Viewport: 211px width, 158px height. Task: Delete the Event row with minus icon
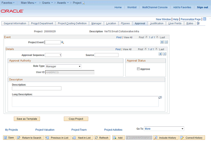tap(166, 42)
